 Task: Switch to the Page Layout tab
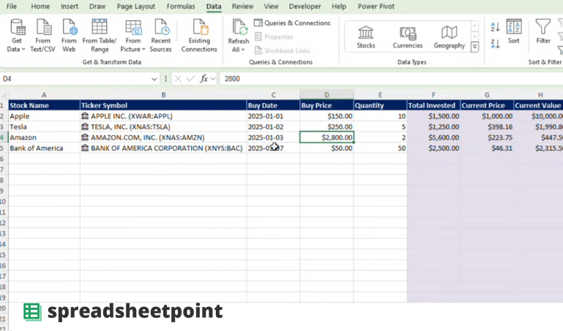coord(135,7)
